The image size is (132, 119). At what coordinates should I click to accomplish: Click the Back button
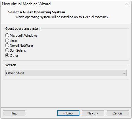[68, 113]
